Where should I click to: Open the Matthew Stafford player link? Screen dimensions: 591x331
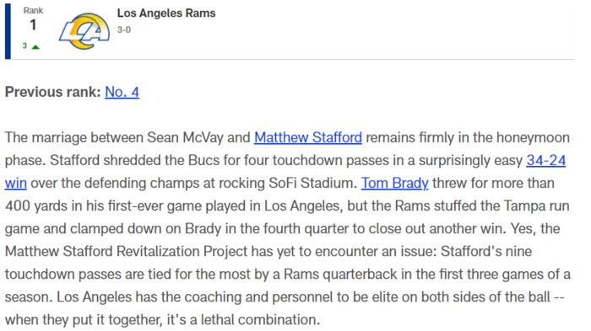(308, 137)
